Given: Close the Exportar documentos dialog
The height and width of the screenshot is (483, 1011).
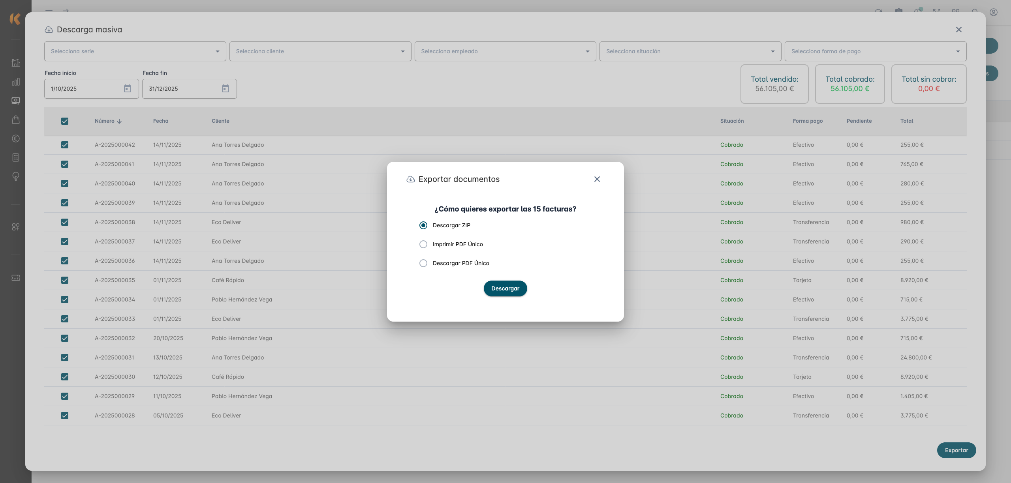Looking at the screenshot, I should [597, 179].
